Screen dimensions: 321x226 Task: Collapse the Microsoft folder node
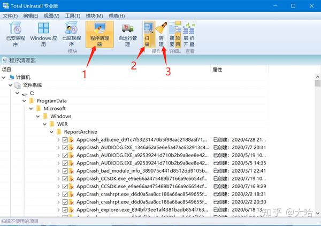[x=31, y=108]
